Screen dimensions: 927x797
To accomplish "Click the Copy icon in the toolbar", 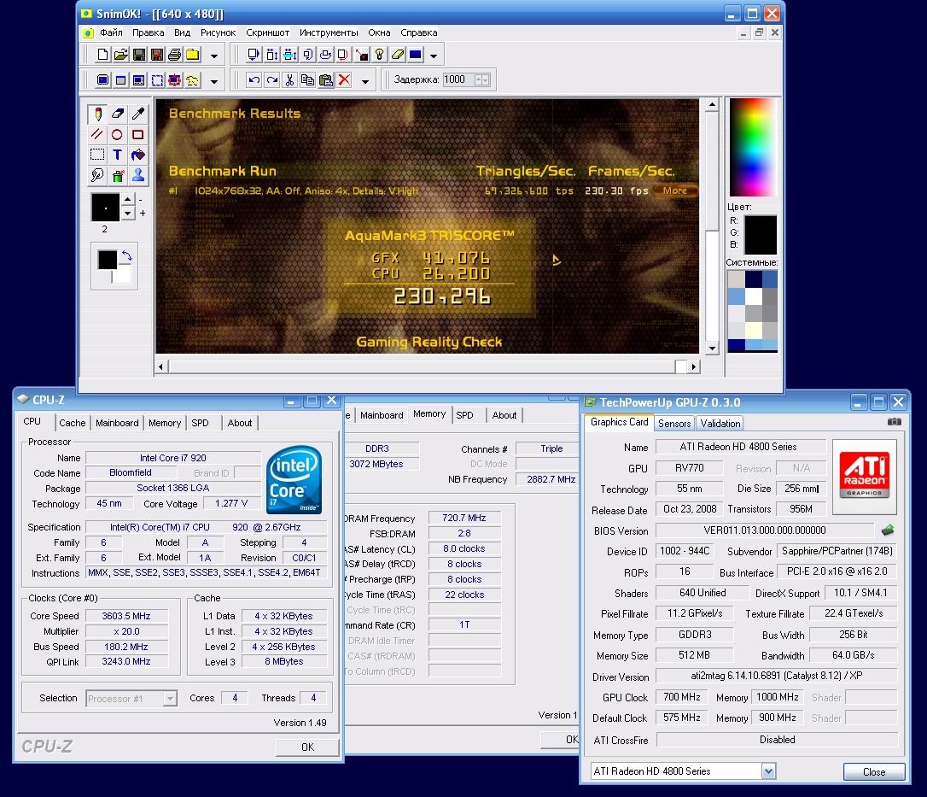I will (307, 80).
